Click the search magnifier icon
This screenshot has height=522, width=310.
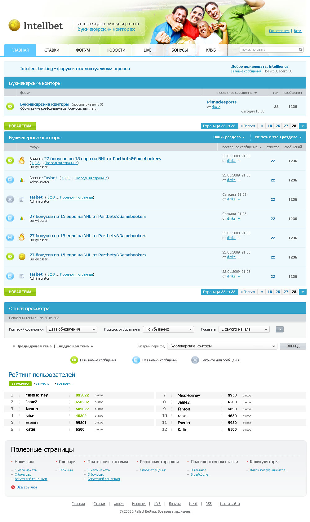click(300, 50)
